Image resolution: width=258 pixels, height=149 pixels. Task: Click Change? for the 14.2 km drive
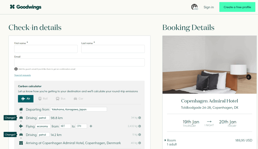click(x=10, y=135)
